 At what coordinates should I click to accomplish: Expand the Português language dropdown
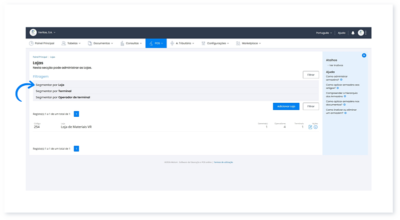323,33
